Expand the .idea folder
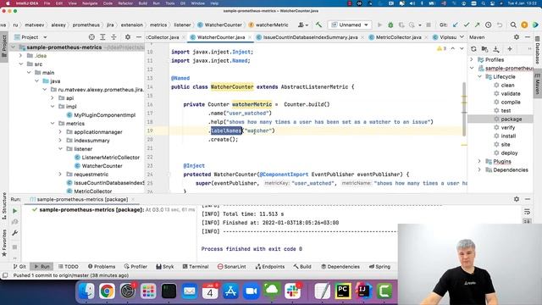The image size is (542, 305). point(20,56)
